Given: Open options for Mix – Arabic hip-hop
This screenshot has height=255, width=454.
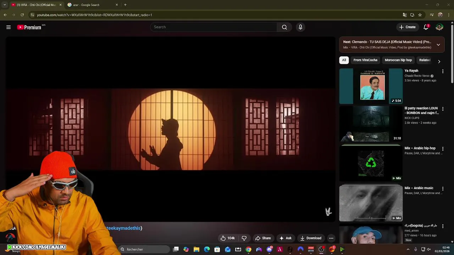Looking at the screenshot, I should [443, 149].
